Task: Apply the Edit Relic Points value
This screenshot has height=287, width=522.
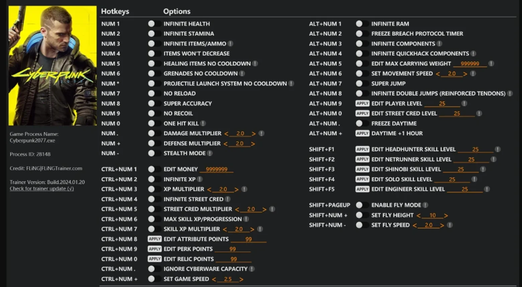Action: (155, 259)
